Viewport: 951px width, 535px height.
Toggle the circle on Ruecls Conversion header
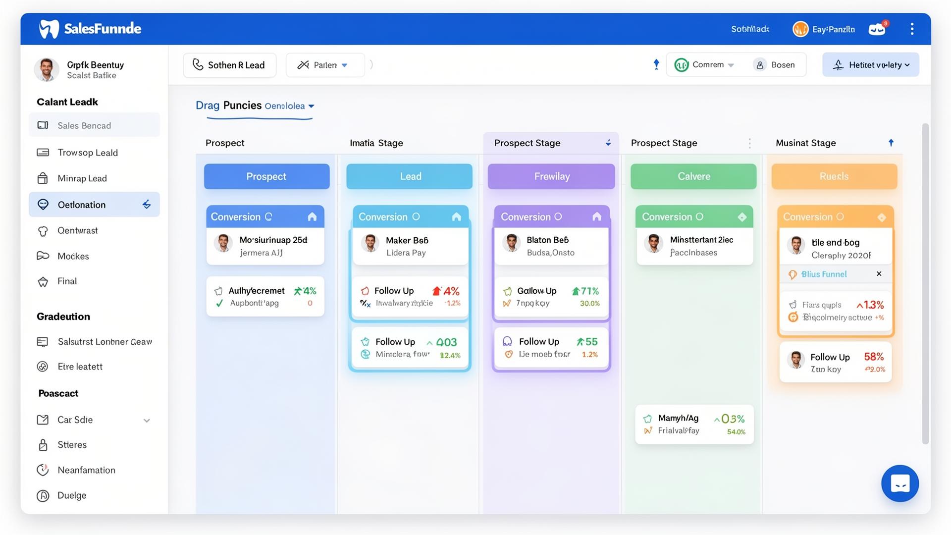(840, 217)
